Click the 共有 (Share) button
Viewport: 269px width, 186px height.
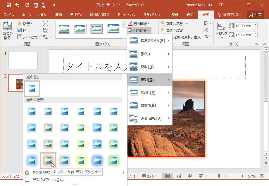click(x=256, y=15)
